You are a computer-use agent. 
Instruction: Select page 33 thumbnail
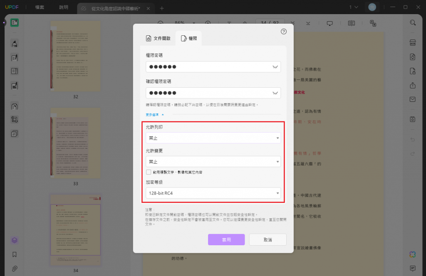click(76, 143)
